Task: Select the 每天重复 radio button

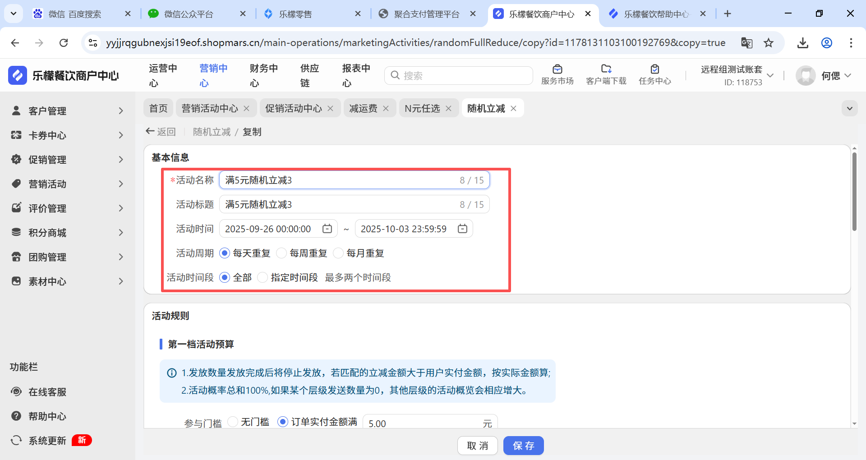Action: click(x=225, y=253)
